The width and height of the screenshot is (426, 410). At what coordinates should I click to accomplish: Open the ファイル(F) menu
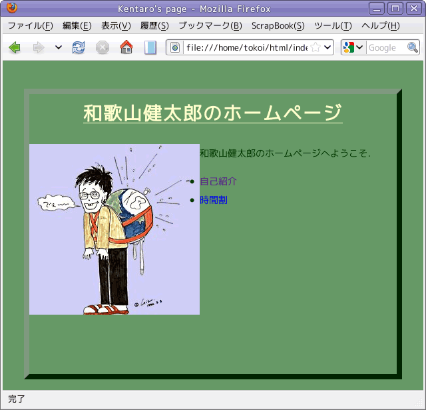coord(30,25)
